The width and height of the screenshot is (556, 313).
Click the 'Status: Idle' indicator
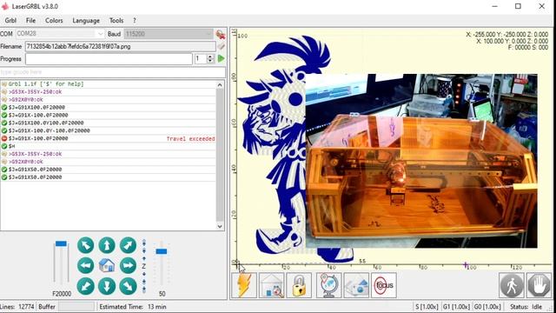pos(526,307)
